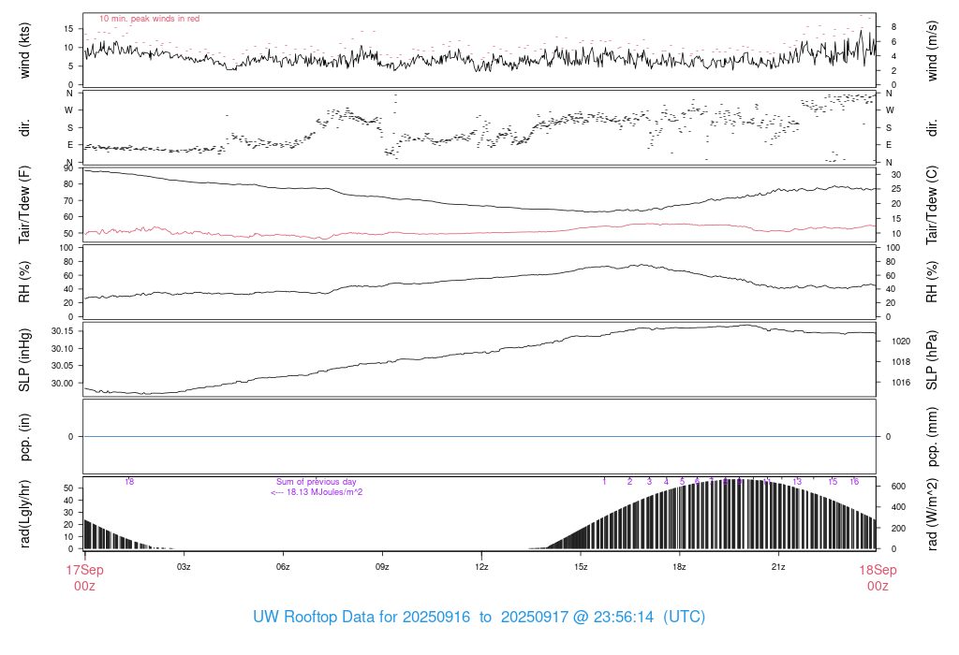Click the '1016' hPa tick label

(x=901, y=383)
